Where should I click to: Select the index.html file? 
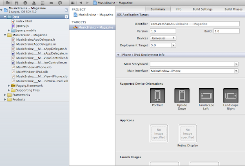24,21
